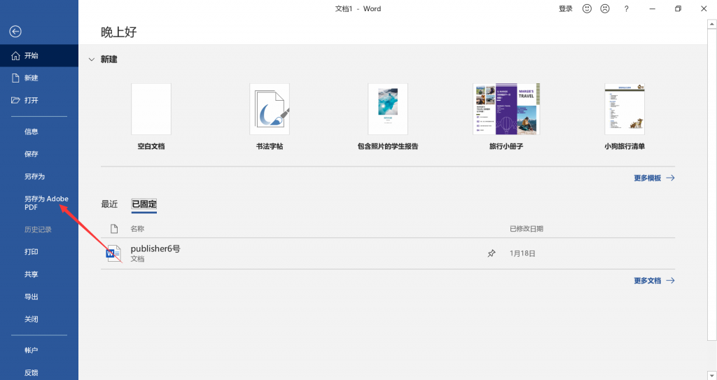
Task: Click the frowning face feedback icon
Action: pyautogui.click(x=605, y=8)
